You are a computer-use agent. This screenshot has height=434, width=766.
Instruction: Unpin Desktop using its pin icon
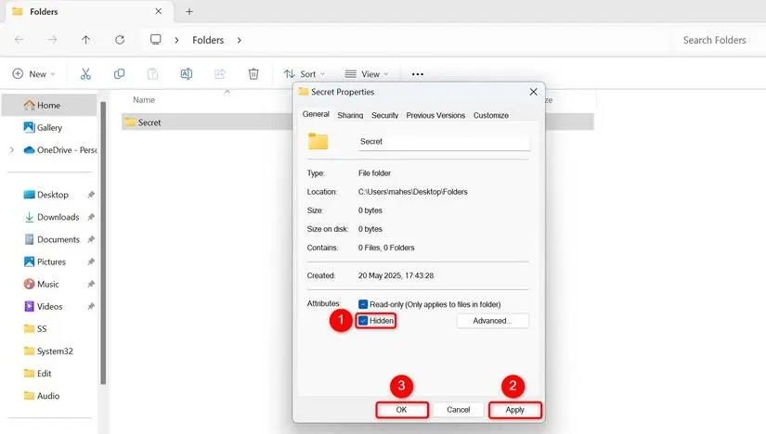[91, 195]
